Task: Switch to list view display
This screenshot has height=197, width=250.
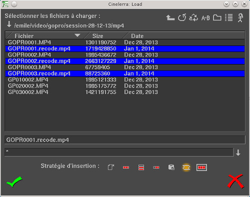Action: tap(229, 17)
